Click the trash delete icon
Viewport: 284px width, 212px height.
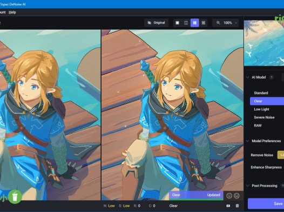coord(237,206)
